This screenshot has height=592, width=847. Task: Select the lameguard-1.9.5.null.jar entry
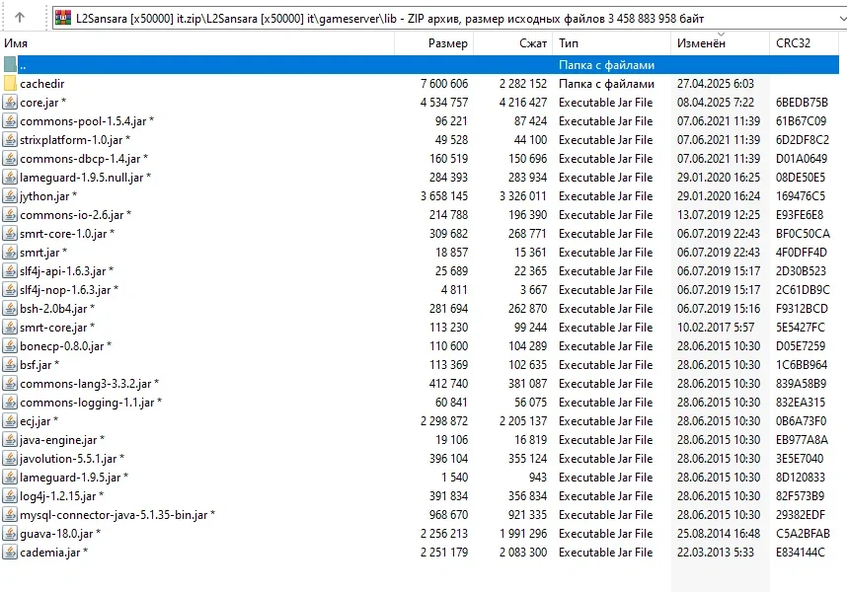coord(81,178)
